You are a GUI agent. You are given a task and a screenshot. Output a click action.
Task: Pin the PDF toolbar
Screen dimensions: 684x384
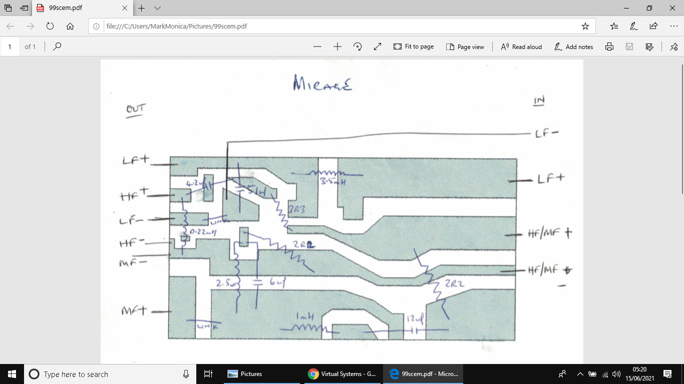point(673,46)
